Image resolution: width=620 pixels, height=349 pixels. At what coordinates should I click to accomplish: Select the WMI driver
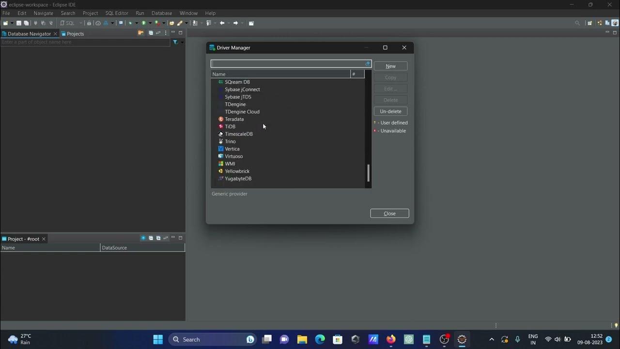pyautogui.click(x=230, y=164)
